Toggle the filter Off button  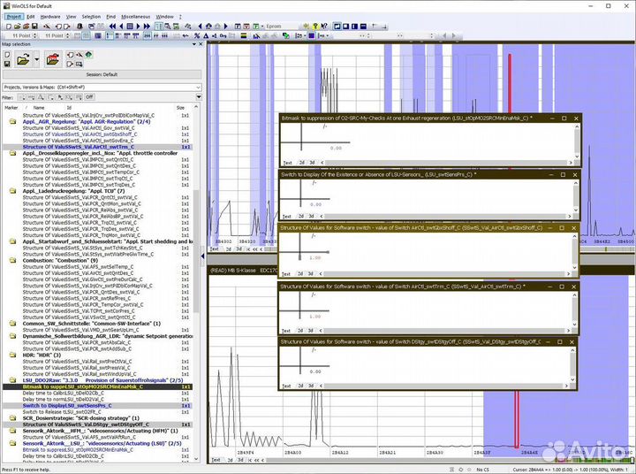tap(89, 97)
